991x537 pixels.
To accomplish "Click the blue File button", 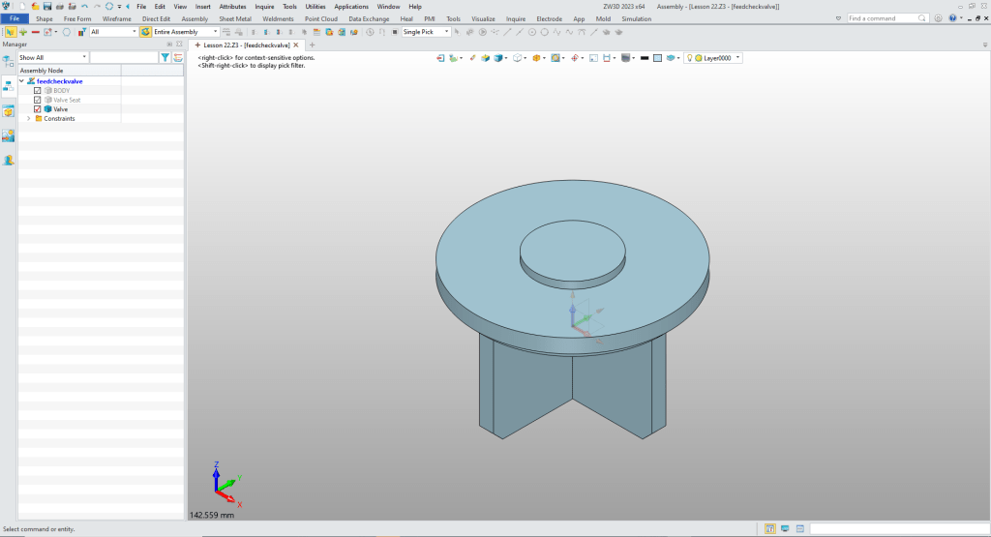I will click(15, 18).
